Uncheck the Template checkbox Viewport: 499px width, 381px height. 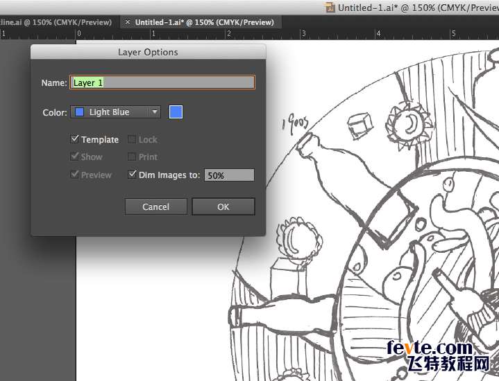[75, 139]
